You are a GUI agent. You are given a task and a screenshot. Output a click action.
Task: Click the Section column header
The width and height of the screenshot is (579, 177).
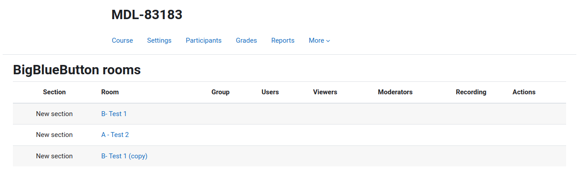pos(54,92)
